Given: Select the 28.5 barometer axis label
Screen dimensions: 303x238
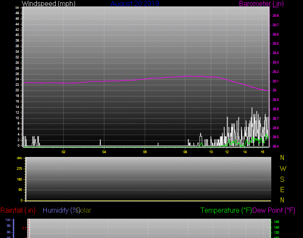Looking at the screenshot, I should (276, 137).
